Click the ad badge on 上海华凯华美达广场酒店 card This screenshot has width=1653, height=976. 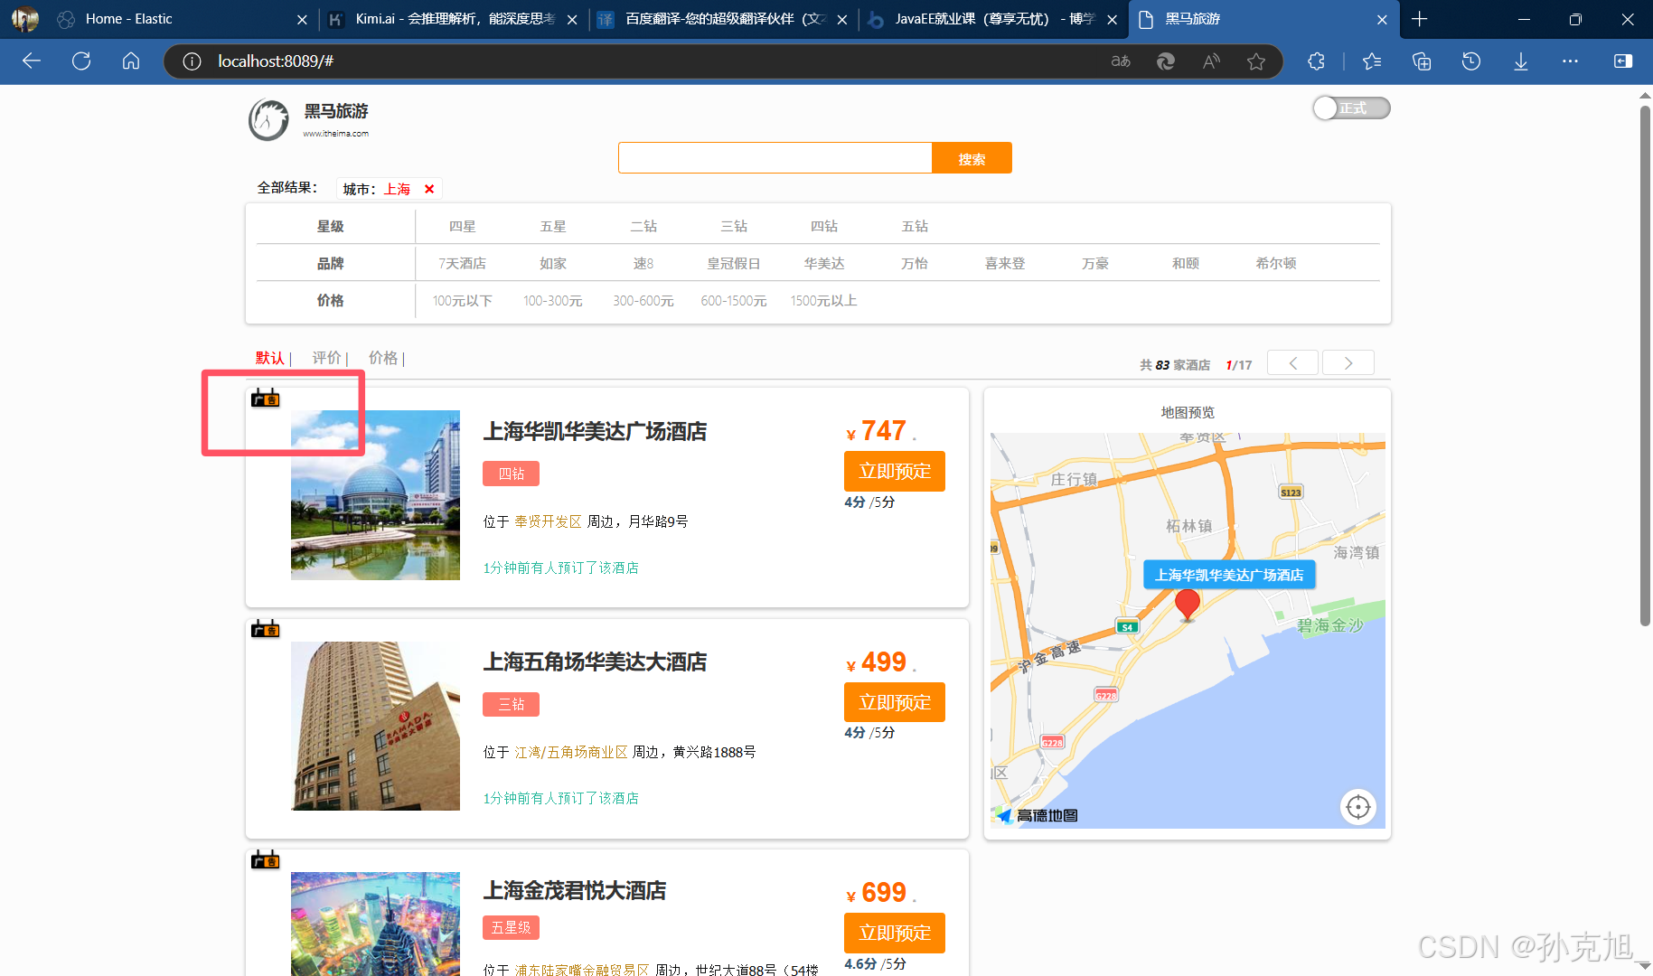pyautogui.click(x=265, y=398)
